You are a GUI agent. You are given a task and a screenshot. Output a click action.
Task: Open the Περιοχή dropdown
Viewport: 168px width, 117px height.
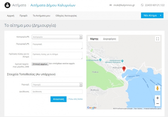[x=57, y=85]
